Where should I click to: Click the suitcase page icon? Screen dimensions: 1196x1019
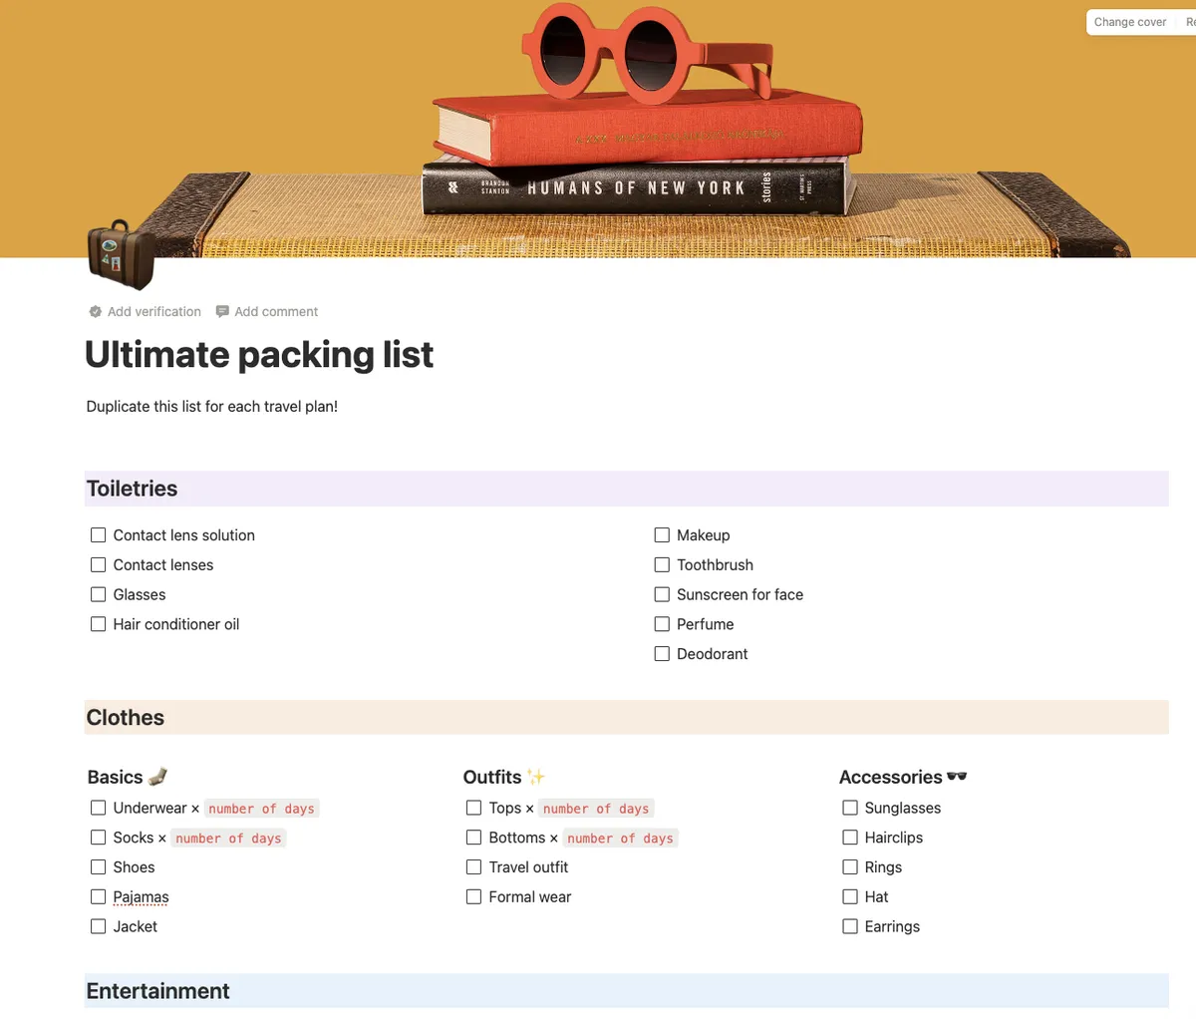(120, 254)
